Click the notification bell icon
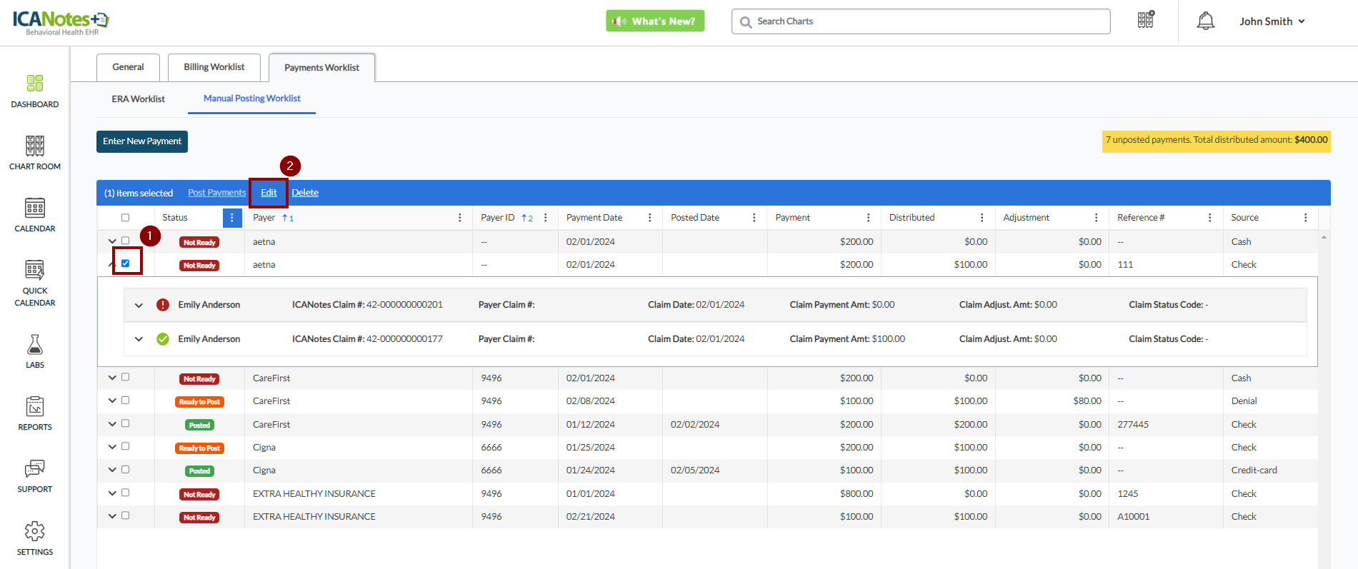Screen dimensions: 1358x569 pyautogui.click(x=1205, y=21)
